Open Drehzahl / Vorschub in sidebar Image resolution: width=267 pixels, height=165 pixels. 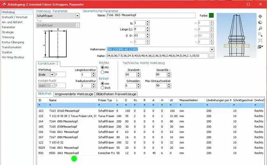[15, 18]
